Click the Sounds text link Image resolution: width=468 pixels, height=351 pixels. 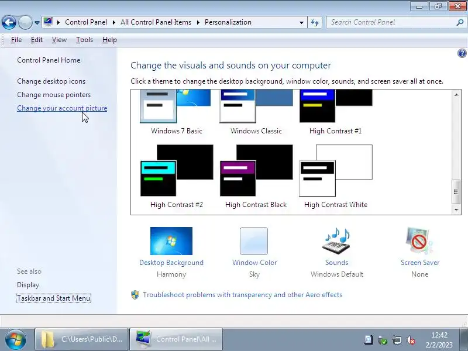pos(337,263)
